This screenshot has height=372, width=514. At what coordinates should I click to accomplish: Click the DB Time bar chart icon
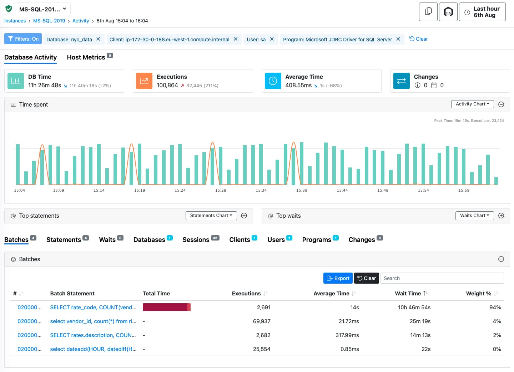pos(15,81)
